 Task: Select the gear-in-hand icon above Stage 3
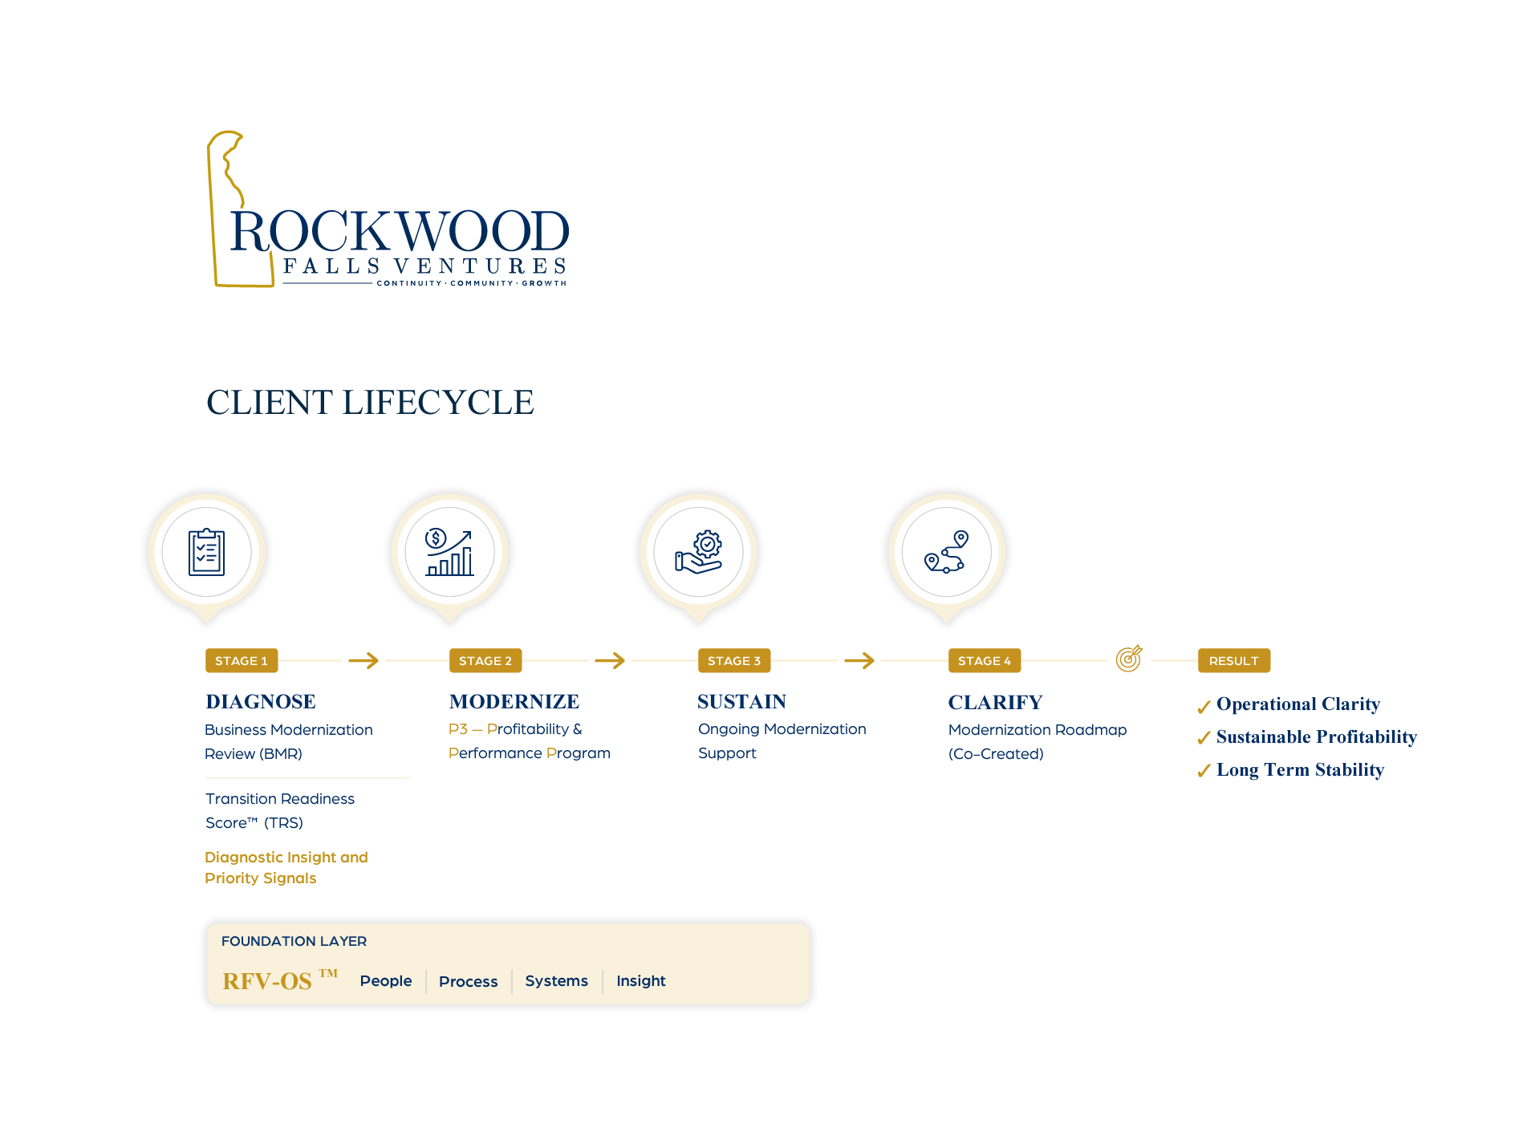pos(699,551)
